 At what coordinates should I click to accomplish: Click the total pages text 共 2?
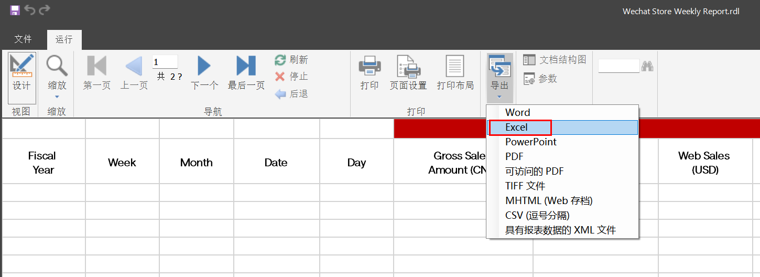pyautogui.click(x=169, y=77)
